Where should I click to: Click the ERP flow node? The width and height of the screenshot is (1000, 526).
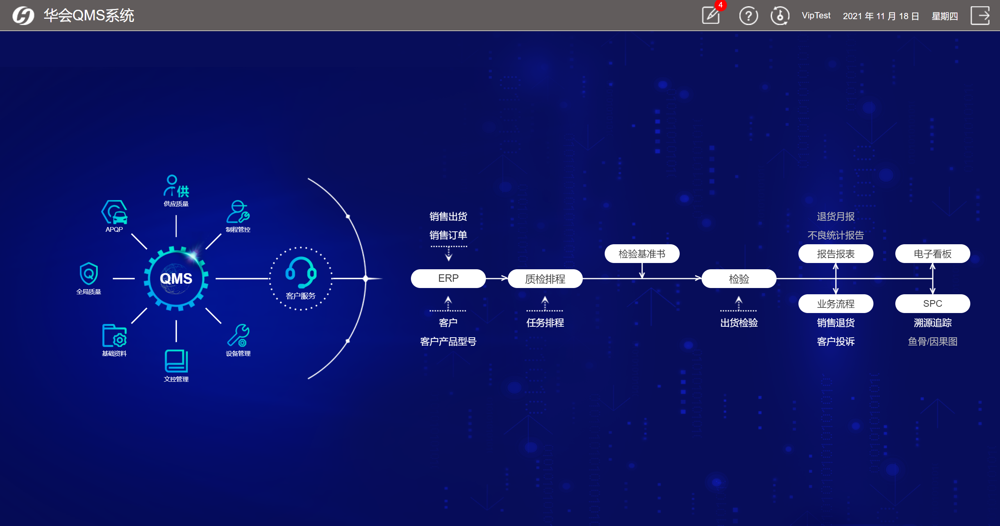coord(448,279)
